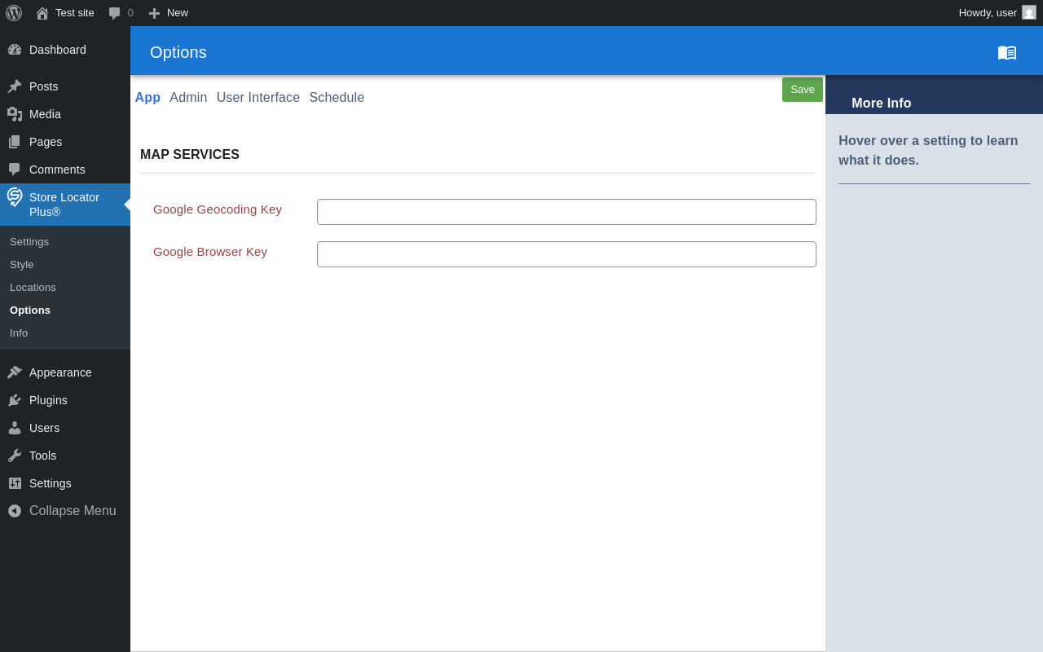Click the user avatar in admin bar
The width and height of the screenshot is (1043, 652).
[1029, 12]
